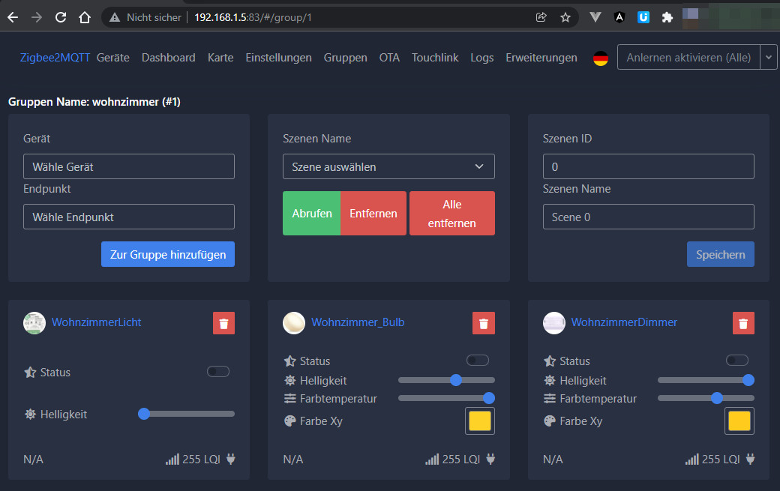Toggle Wohnzimmer_Bulb status switch
Image resolution: width=780 pixels, height=491 pixels.
click(x=478, y=361)
